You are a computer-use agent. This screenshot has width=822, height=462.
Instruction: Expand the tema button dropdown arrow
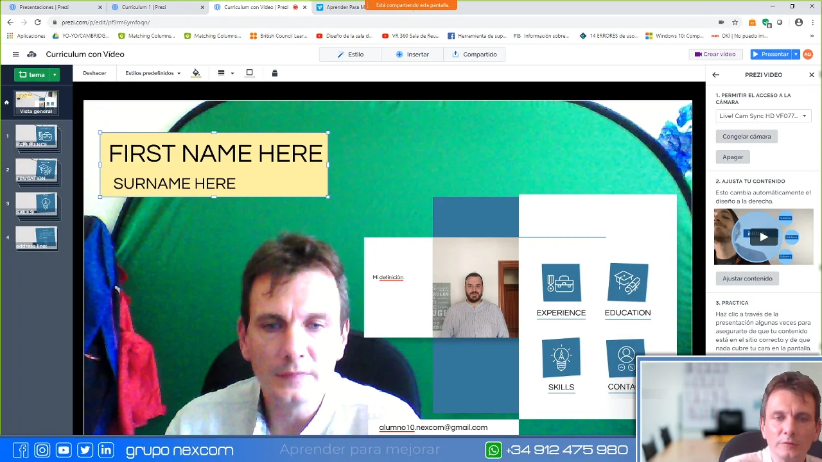coord(55,74)
